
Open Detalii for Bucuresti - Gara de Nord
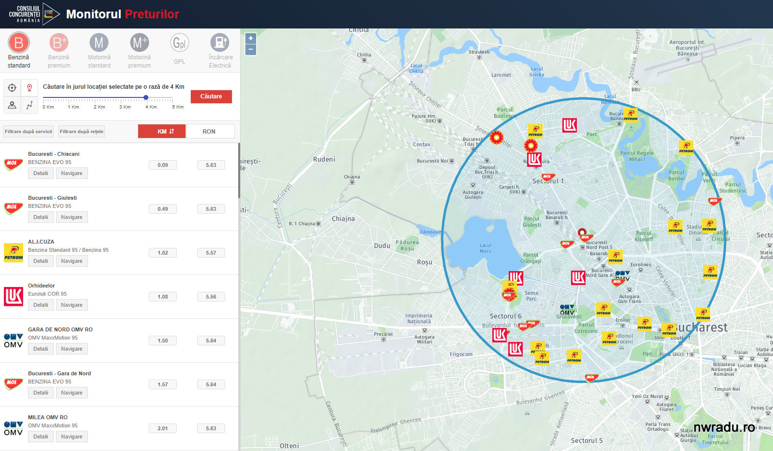point(41,393)
